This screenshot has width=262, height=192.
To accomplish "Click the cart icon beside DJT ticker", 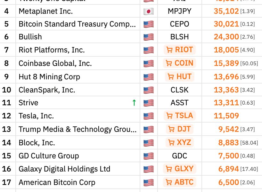I will coord(170,129).
